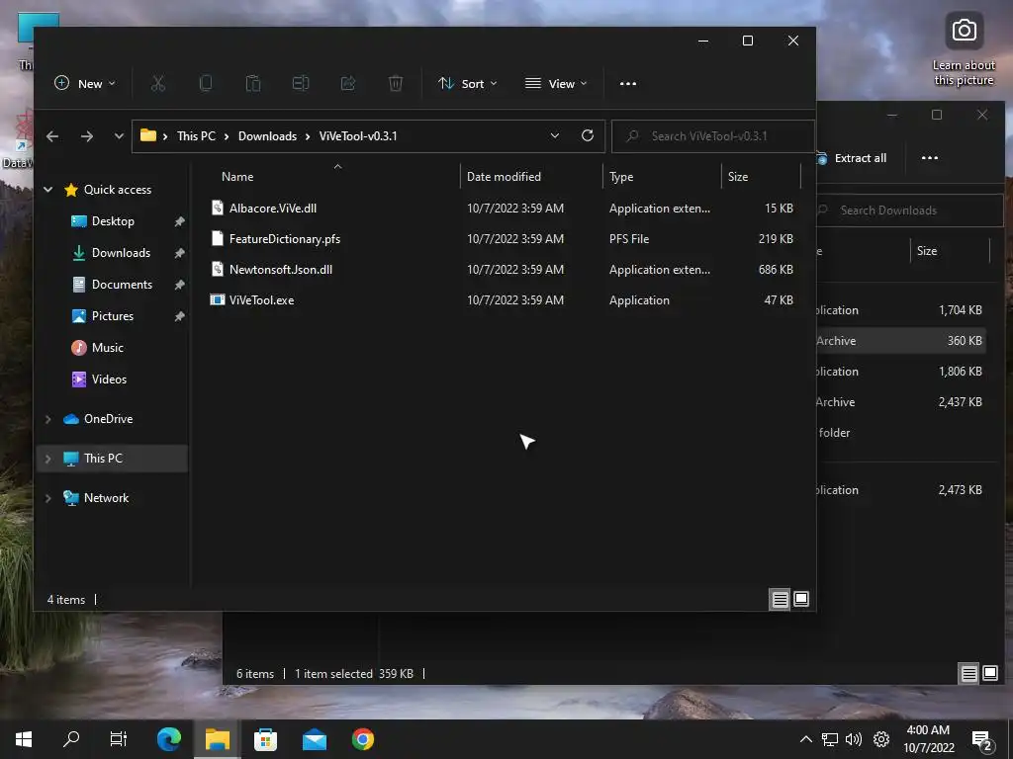Select 360 KB Archive row in background window

(x=902, y=341)
